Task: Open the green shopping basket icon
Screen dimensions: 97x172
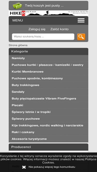Action: (x=17, y=5)
